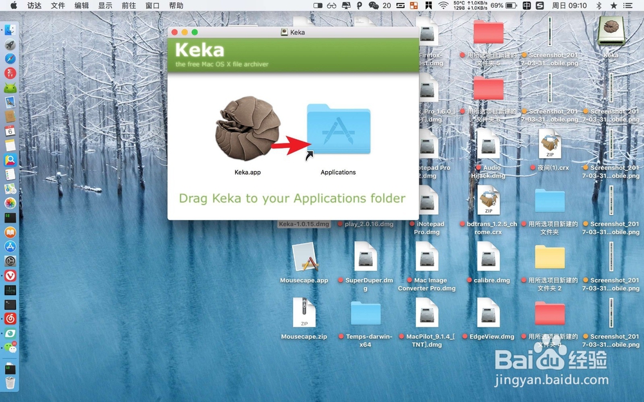The height and width of the screenshot is (402, 644).
Task: Select the Keka-1.0.15.dmg label
Action: click(x=304, y=224)
